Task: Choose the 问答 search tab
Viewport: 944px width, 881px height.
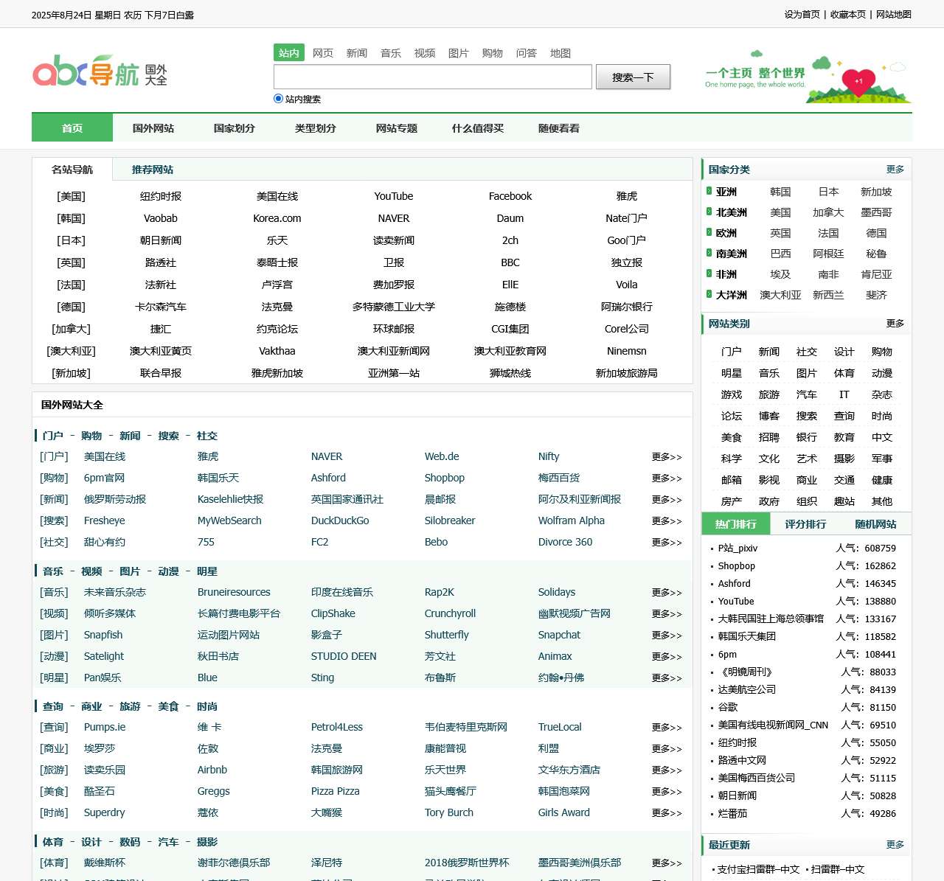Action: (527, 53)
